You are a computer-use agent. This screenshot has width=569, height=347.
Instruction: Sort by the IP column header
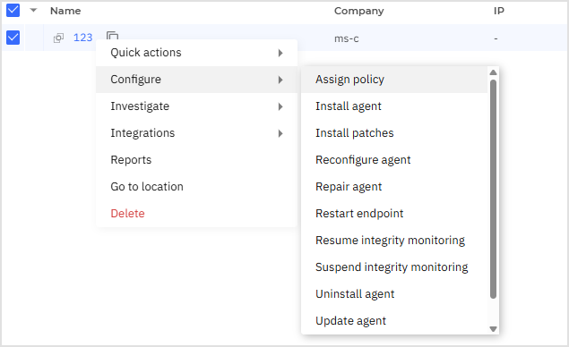pos(499,11)
